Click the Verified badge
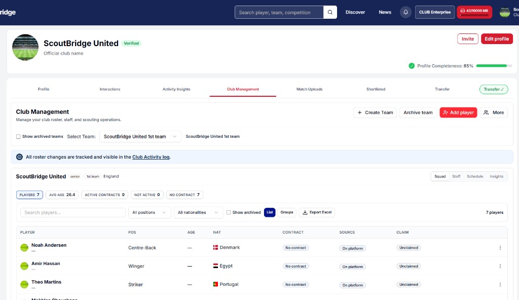This screenshot has width=519, height=300. [x=131, y=44]
